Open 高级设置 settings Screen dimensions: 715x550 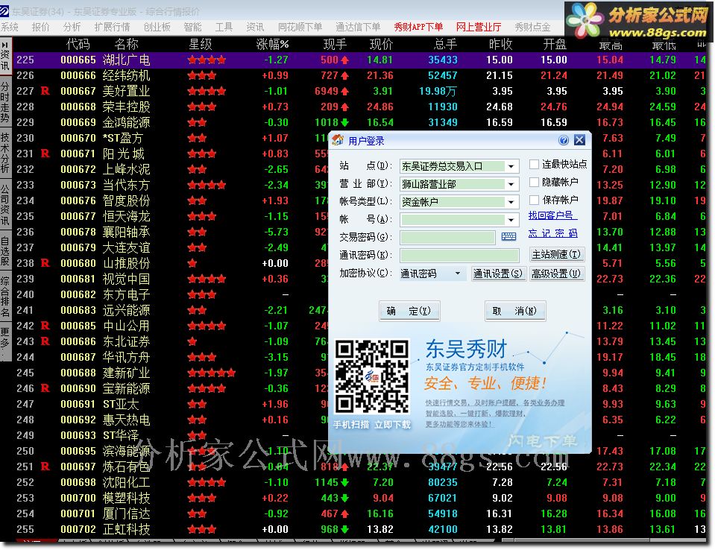557,274
